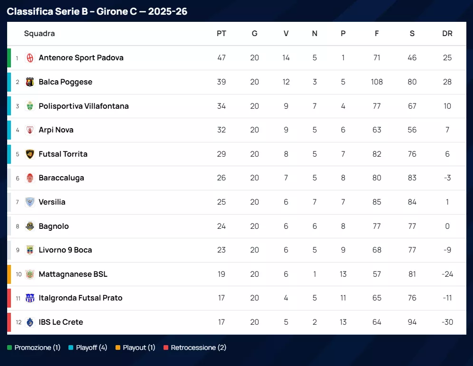
Task: Click the IBS Le Crete team badge
Action: tap(30, 322)
